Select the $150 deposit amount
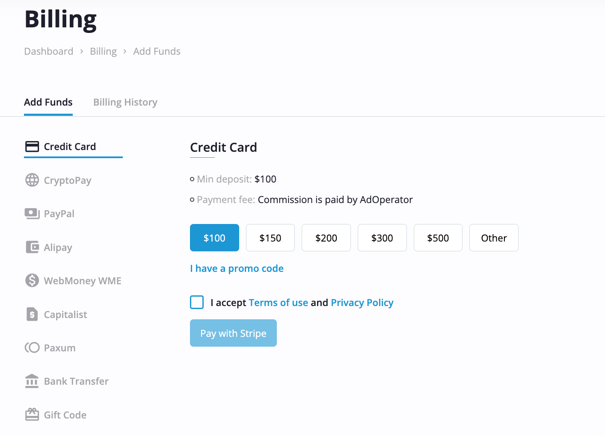Image resolution: width=605 pixels, height=436 pixels. [x=270, y=238]
